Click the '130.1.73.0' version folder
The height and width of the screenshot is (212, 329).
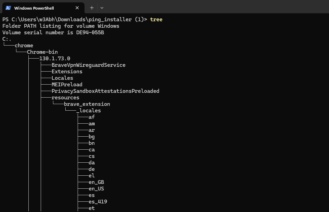click(x=55, y=59)
